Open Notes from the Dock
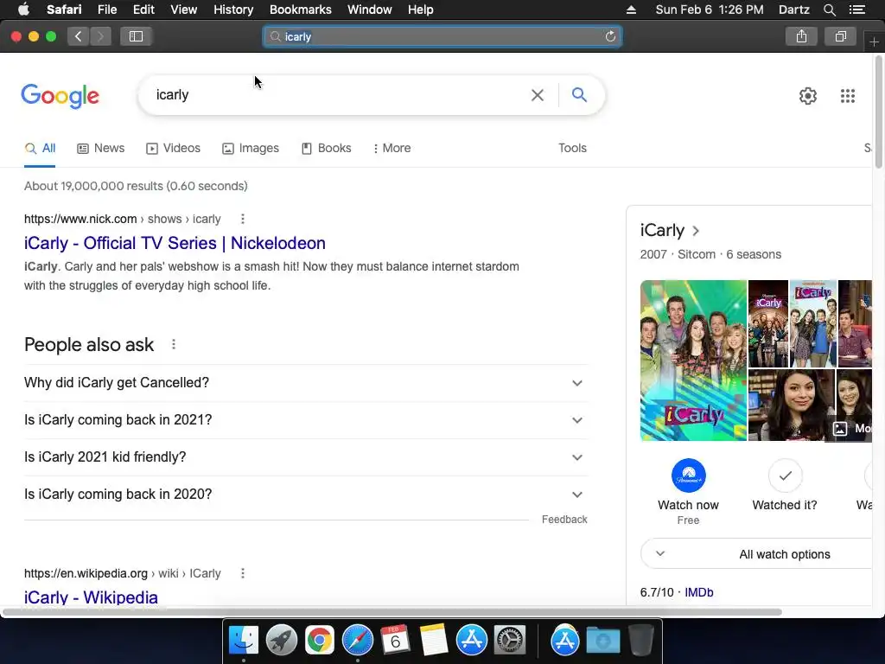Image resolution: width=885 pixels, height=664 pixels. click(x=434, y=641)
